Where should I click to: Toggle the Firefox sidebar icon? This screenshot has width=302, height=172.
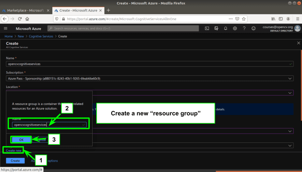281,19
